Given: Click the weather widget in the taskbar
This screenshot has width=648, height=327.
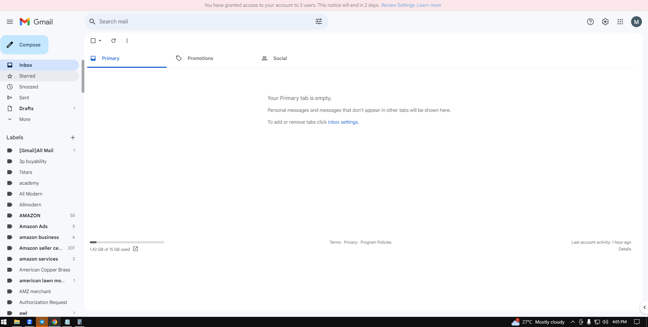Looking at the screenshot, I should click(x=538, y=322).
